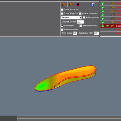
Task: Click the Desplaz. Módulo value field
Action: point(80,22)
